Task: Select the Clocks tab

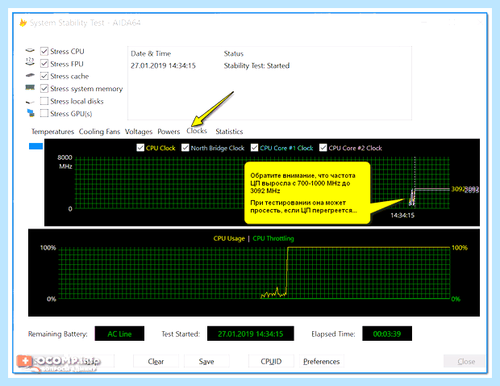Action: click(x=197, y=131)
